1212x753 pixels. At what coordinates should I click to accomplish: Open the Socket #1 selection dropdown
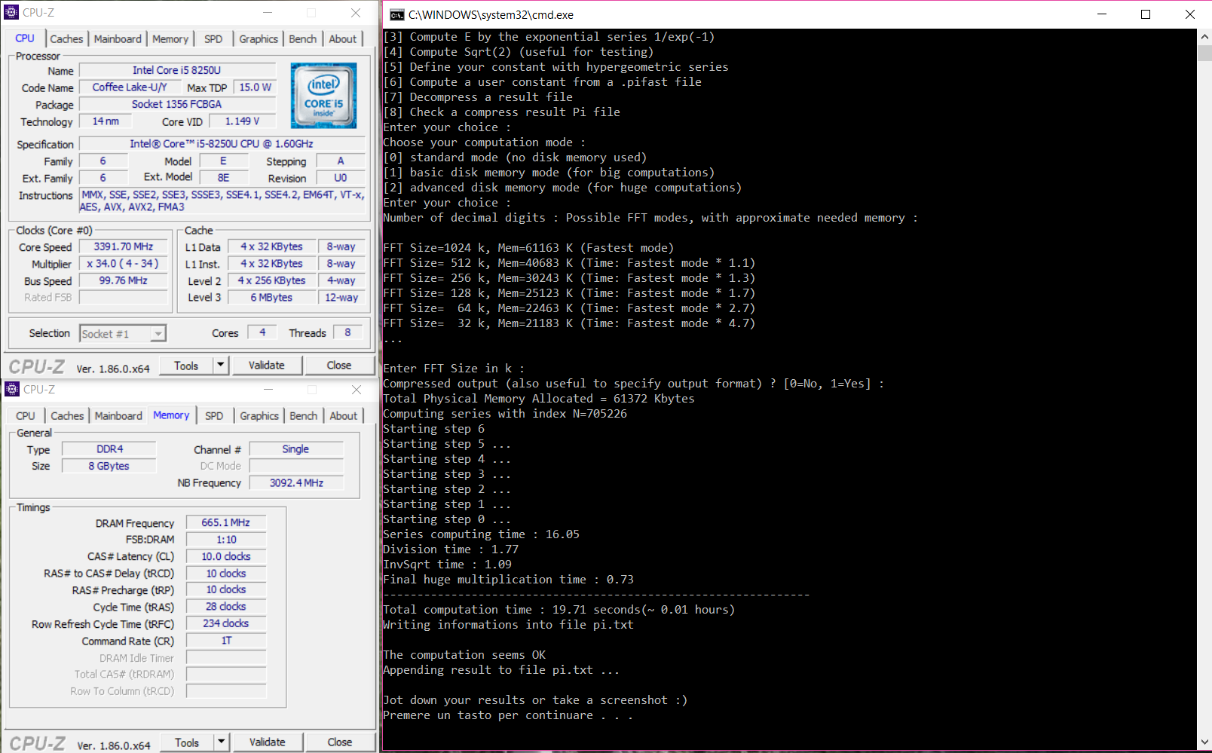coord(123,334)
